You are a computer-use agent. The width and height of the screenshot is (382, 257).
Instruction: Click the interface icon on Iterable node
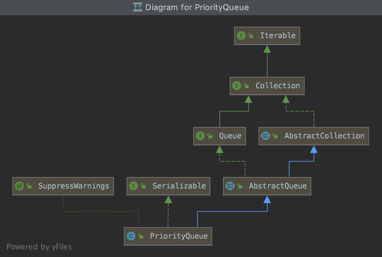(x=241, y=36)
